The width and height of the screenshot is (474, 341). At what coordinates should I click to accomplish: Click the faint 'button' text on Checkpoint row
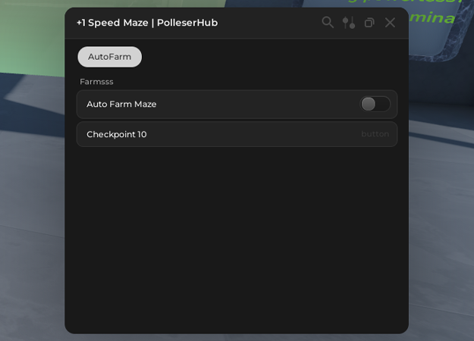pyautogui.click(x=375, y=134)
